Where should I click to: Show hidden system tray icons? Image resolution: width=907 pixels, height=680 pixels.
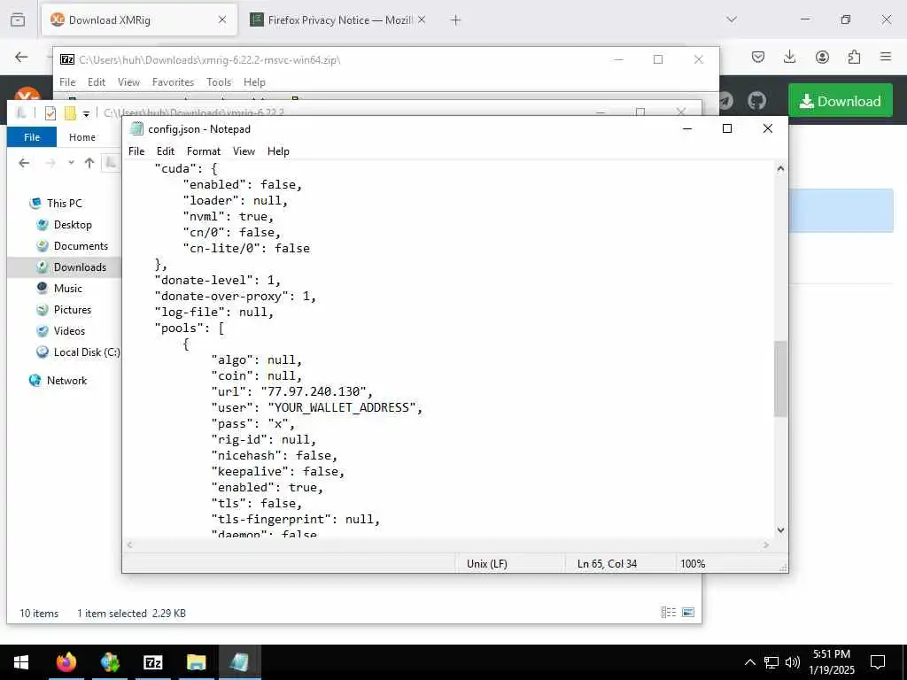pyautogui.click(x=749, y=662)
